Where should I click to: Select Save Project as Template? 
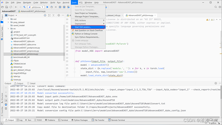click(x=88, y=13)
